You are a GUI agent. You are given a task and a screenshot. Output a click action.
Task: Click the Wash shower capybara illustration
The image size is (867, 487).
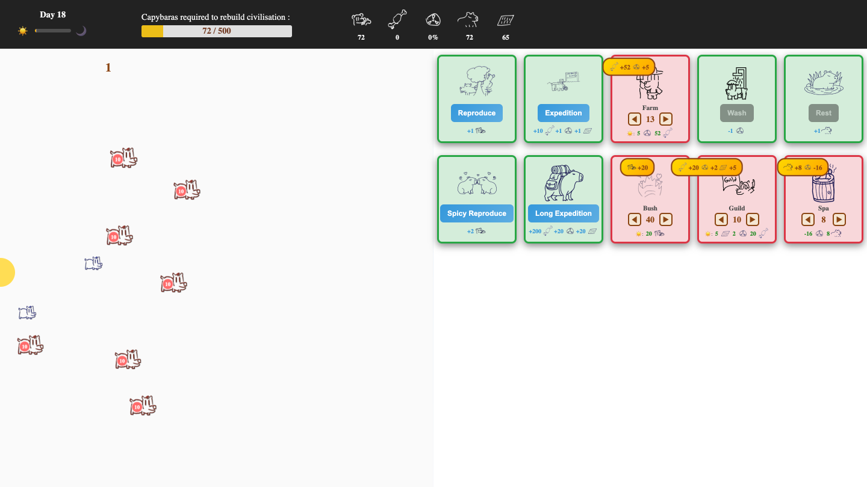(736, 83)
